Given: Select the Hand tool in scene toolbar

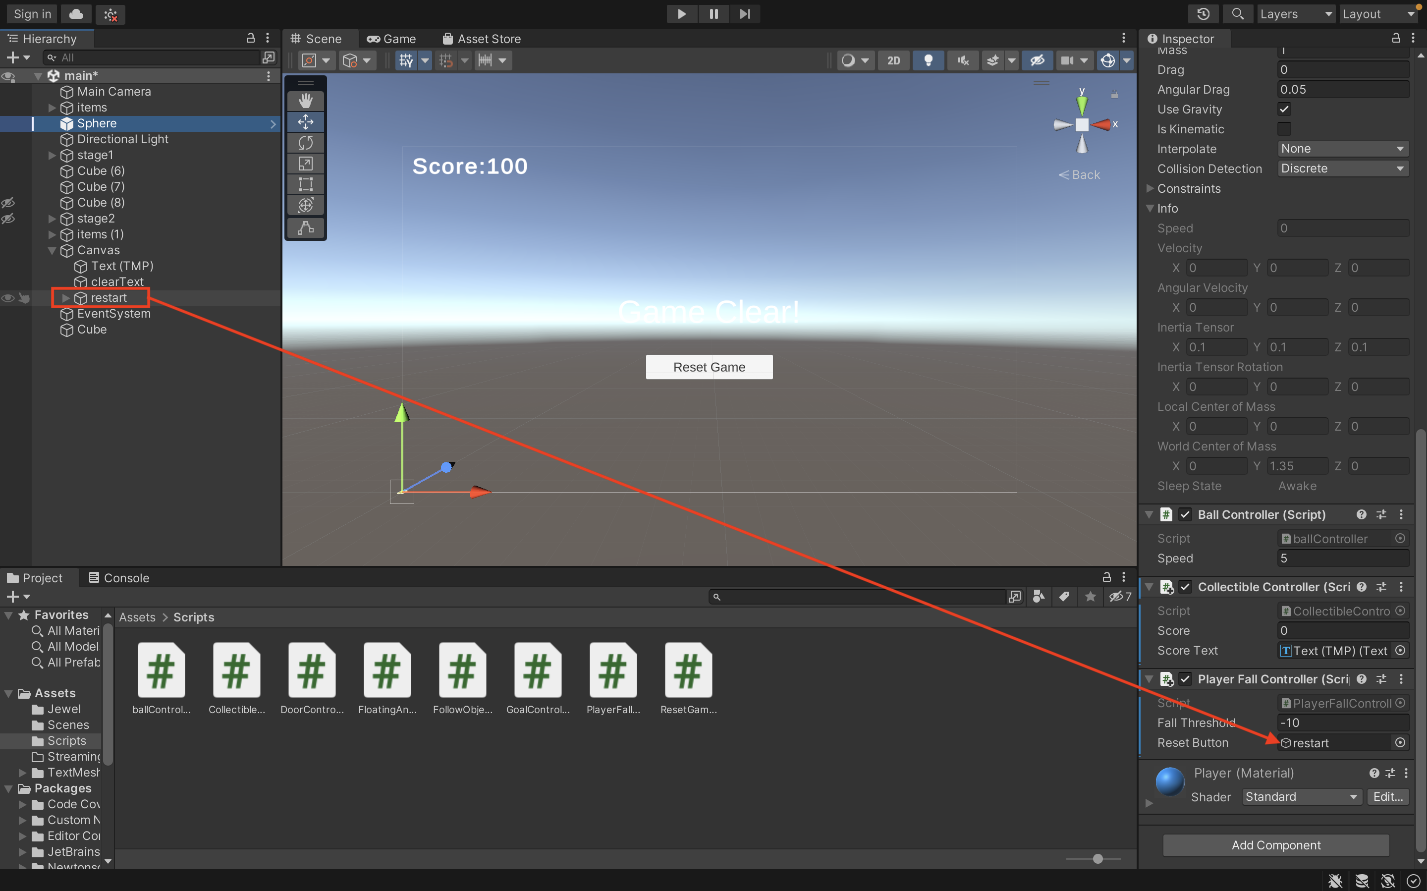Looking at the screenshot, I should click(x=305, y=100).
